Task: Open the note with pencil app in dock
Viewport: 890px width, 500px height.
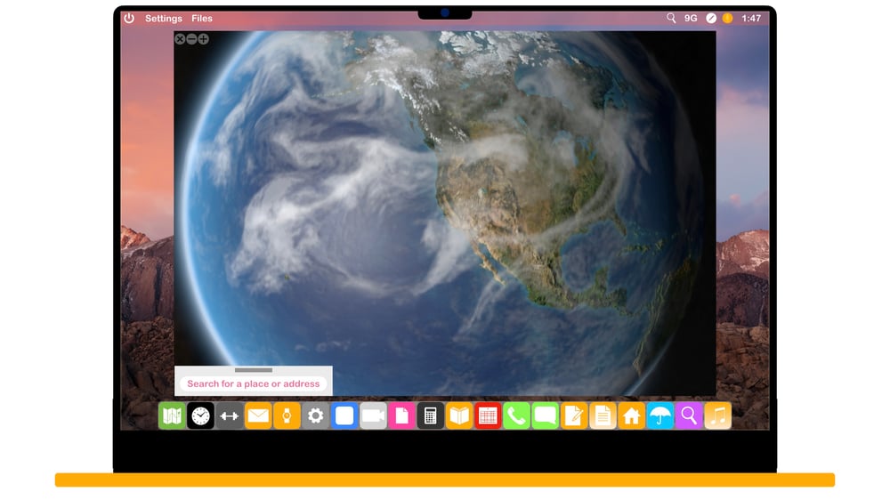Action: point(574,416)
